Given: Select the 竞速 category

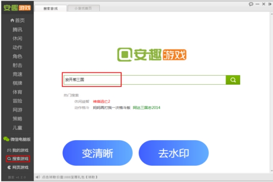Looking at the screenshot, I should [17, 74].
